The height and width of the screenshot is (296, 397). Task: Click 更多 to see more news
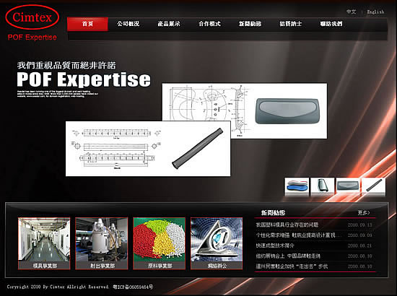click(364, 212)
